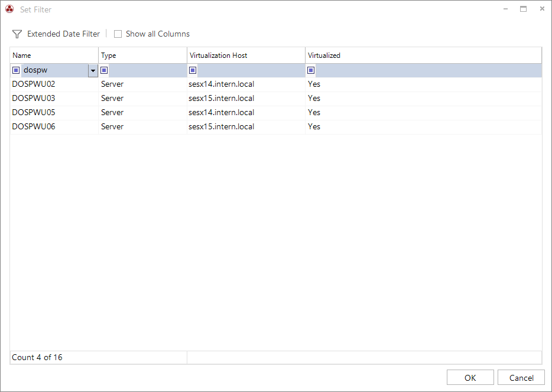Click the Name filter field containing dospw
The width and height of the screenshot is (552, 392).
(x=55, y=70)
